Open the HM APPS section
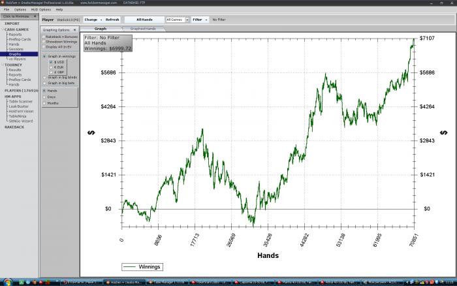457x286 pixels. click(12, 97)
